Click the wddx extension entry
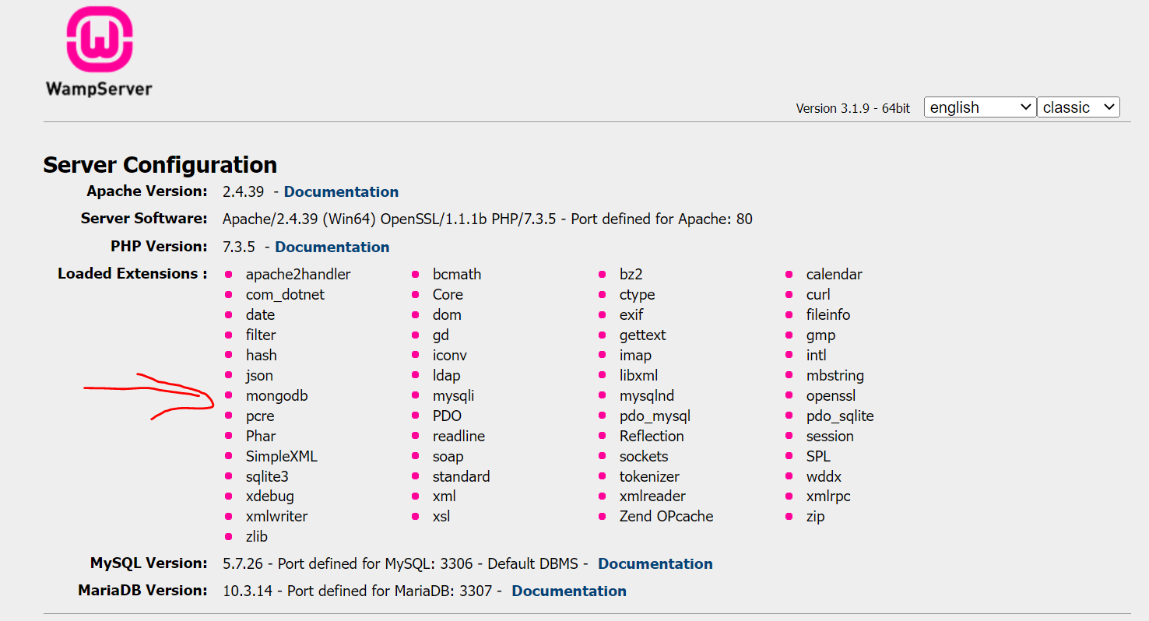Image resolution: width=1149 pixels, height=621 pixels. tap(824, 476)
